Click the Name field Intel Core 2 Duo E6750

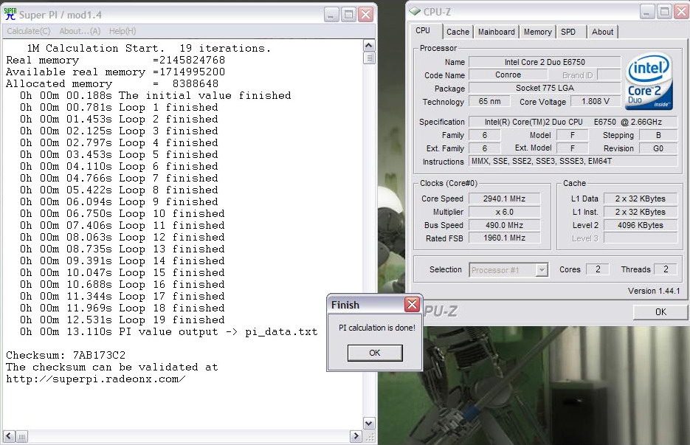[x=545, y=62]
